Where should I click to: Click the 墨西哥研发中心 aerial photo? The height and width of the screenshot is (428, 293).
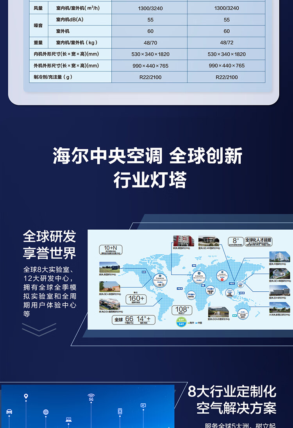click(x=109, y=304)
